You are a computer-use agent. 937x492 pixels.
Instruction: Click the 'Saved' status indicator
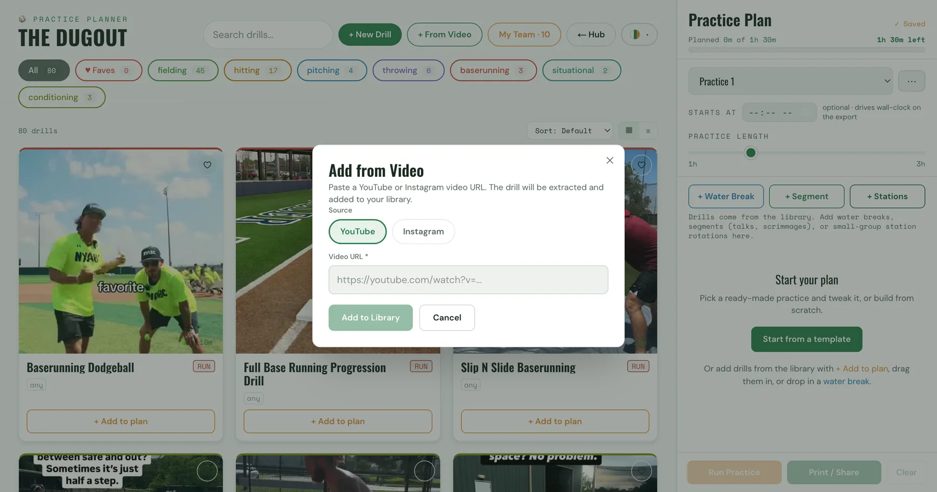[x=910, y=24]
